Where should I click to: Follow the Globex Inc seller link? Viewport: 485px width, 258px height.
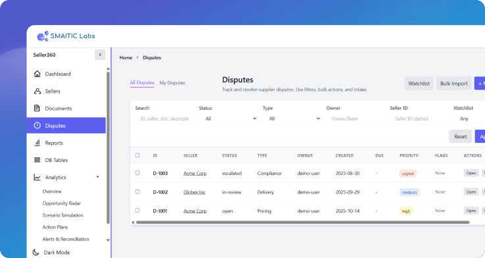[194, 192]
